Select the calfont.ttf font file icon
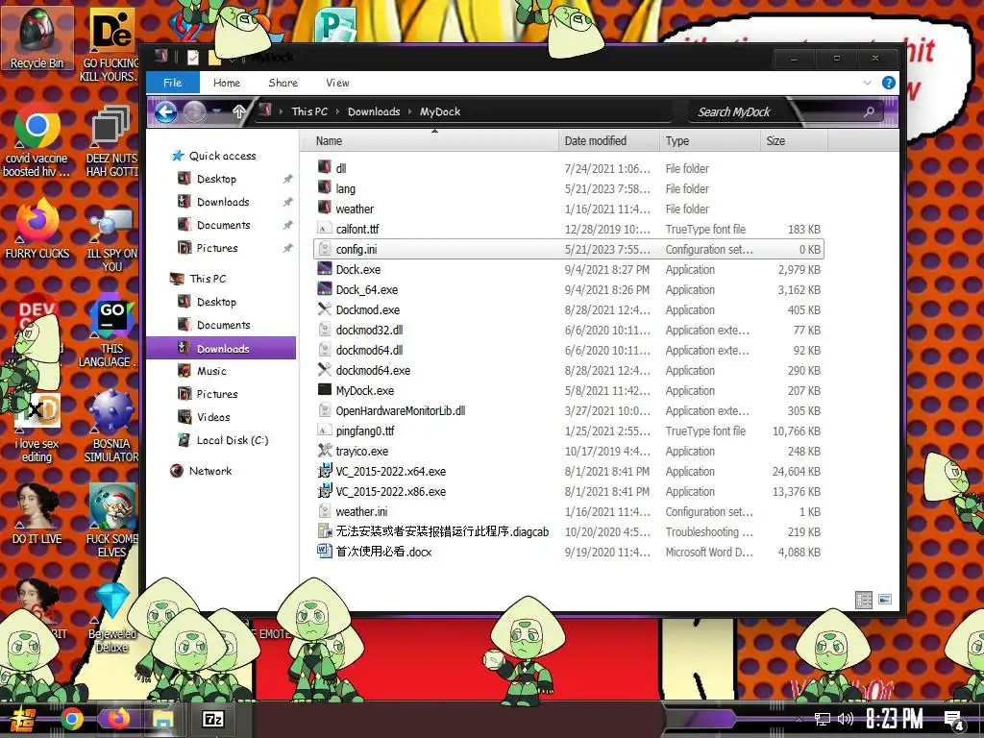 pos(325,229)
